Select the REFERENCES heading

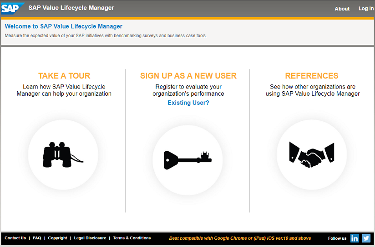click(312, 76)
